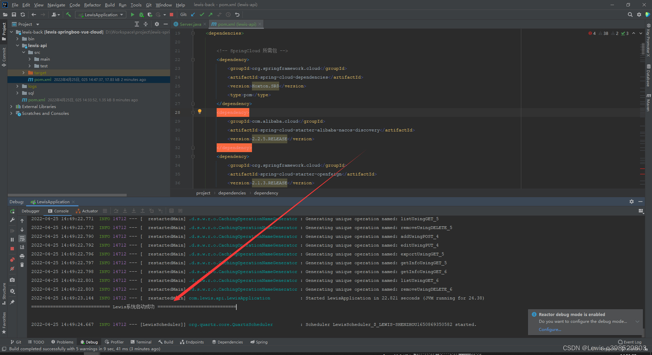Open Git history clock icon
Viewport: 652px width, 355px height.
pos(228,15)
